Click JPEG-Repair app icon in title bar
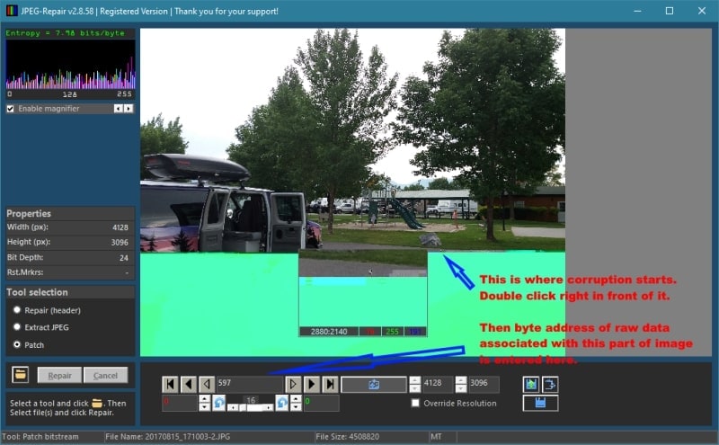719x445 pixels. pyautogui.click(x=12, y=11)
